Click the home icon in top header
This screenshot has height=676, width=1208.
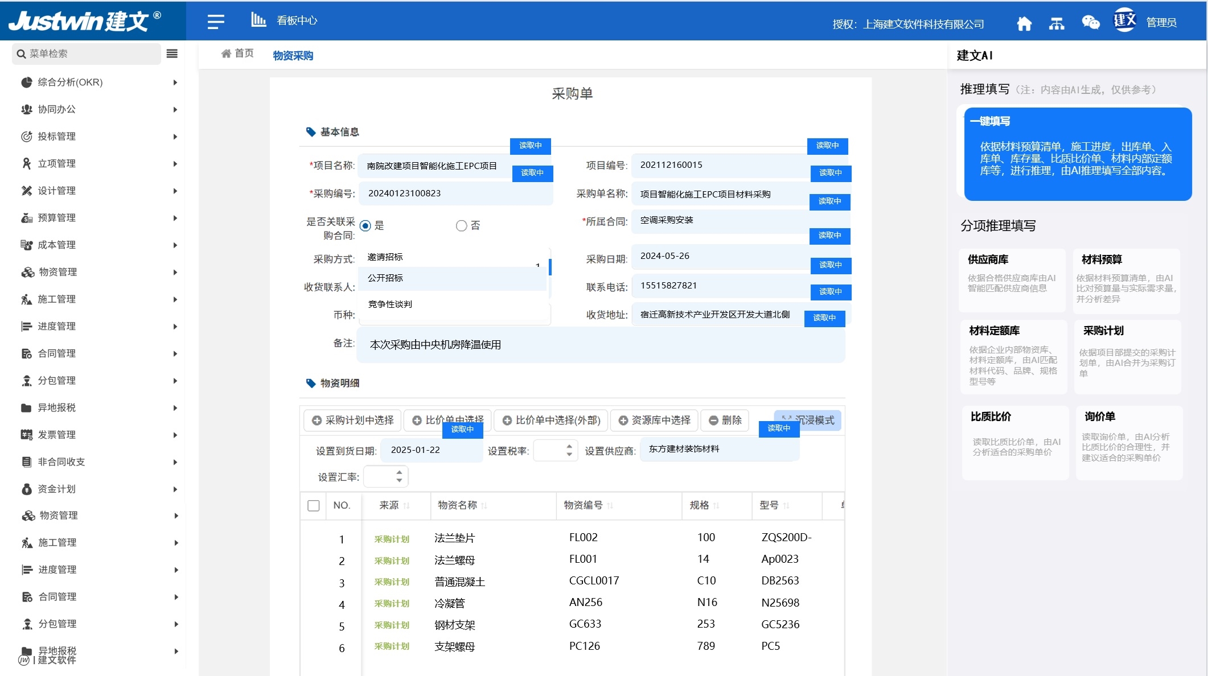click(x=1024, y=23)
